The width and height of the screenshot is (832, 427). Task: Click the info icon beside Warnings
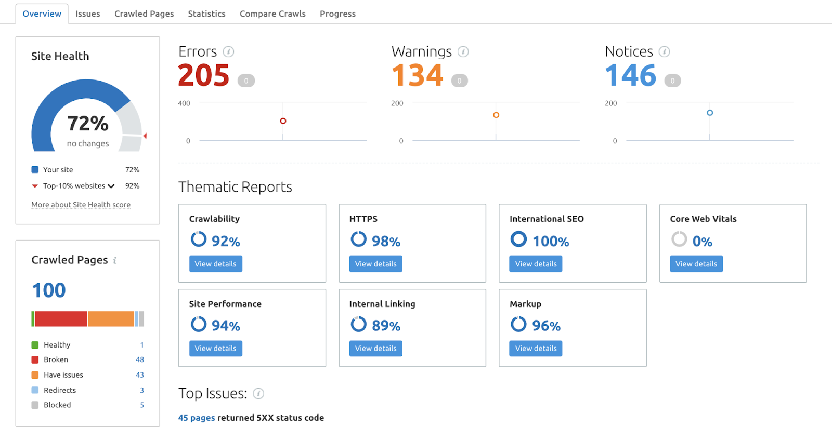[463, 51]
